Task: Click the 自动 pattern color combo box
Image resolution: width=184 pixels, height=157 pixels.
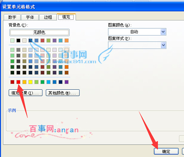Action: click(137, 32)
